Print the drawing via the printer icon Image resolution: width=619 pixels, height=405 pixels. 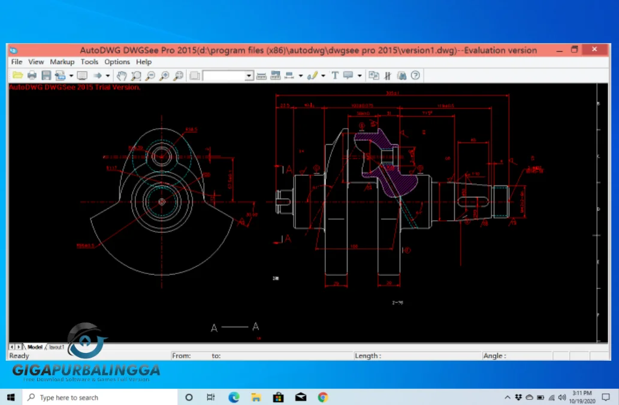(x=32, y=75)
